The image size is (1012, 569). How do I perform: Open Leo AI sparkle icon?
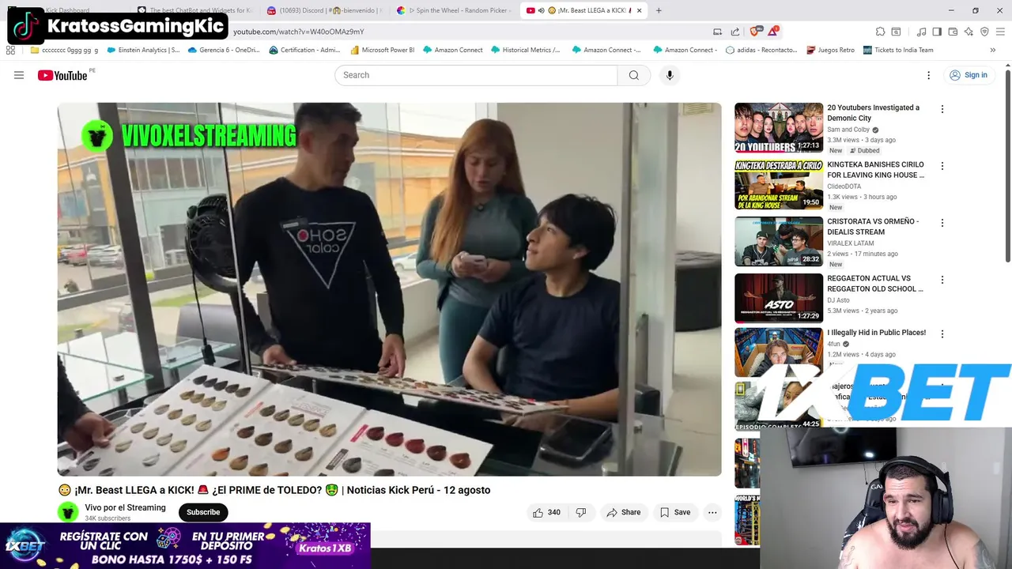pos(969,32)
